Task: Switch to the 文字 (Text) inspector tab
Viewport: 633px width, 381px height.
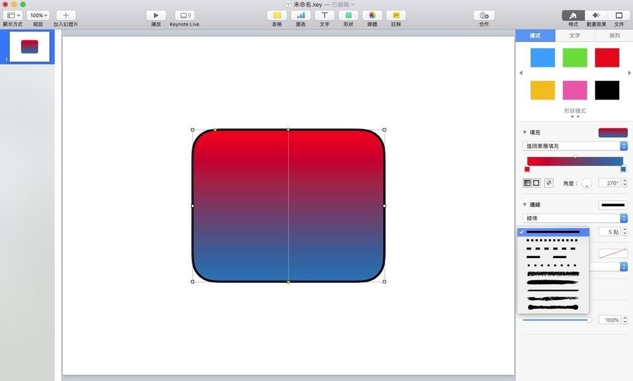Action: tap(574, 36)
